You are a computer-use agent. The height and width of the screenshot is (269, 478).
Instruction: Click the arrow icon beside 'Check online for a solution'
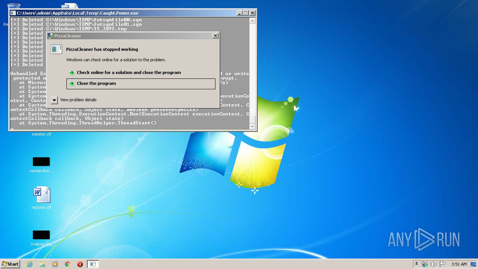[72, 73]
